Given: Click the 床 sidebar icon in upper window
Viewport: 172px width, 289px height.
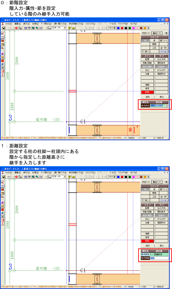Looking at the screenshot, I should tap(3, 64).
